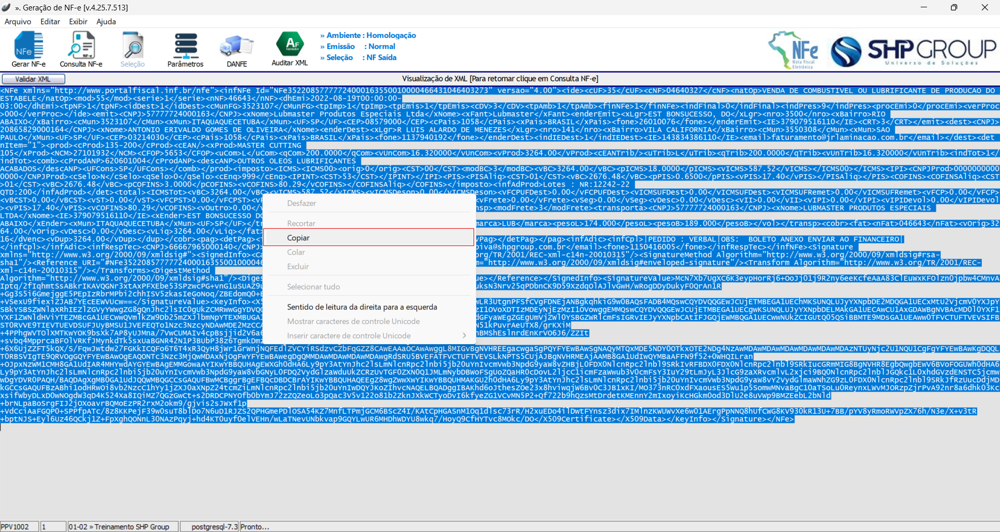1000x532 pixels.
Task: Click the Seleção: NF Saída label
Action: pos(358,57)
